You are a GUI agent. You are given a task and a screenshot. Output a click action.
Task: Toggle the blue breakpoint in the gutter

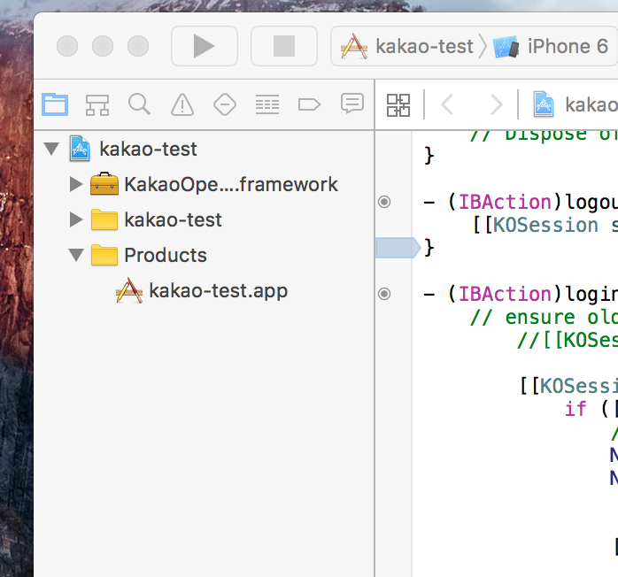[x=398, y=248]
